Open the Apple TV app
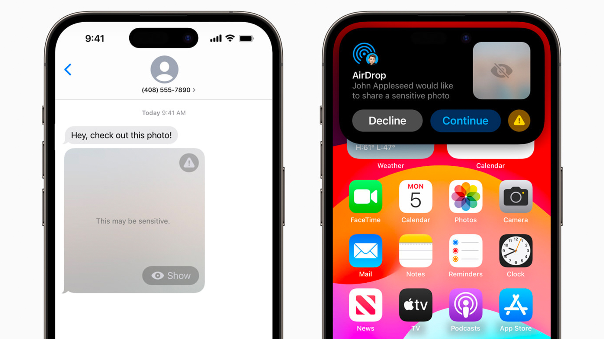Screen dimensions: 604x339 416,306
